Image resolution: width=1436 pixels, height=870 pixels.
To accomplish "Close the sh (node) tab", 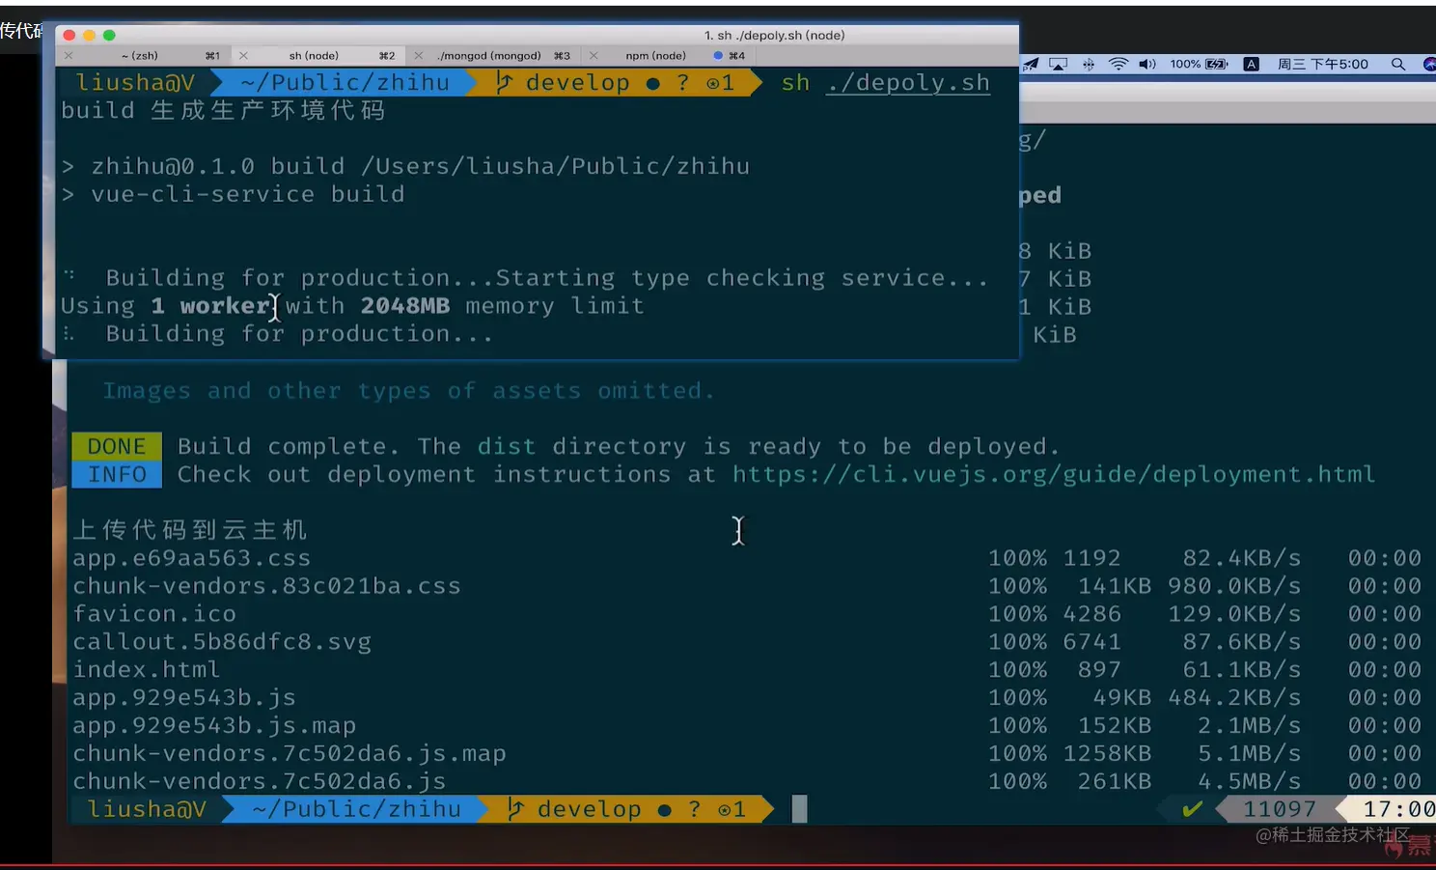I will 243,56.
